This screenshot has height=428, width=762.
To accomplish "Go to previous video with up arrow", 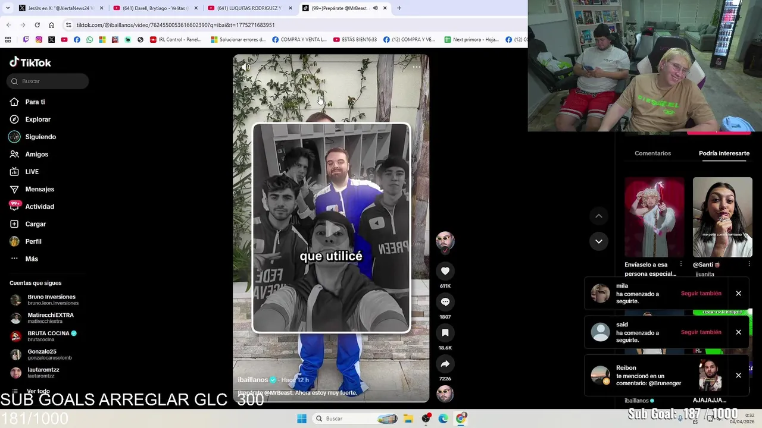I will 599,216.
